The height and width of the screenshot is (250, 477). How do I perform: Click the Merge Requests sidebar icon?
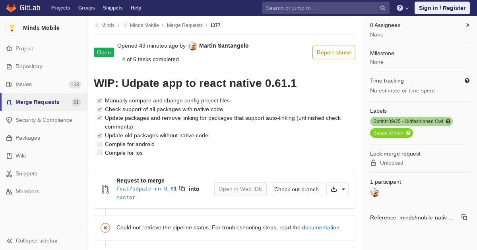click(x=9, y=102)
